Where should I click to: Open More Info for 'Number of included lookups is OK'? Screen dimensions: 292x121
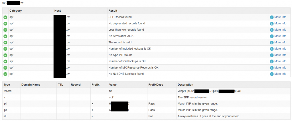(280, 49)
